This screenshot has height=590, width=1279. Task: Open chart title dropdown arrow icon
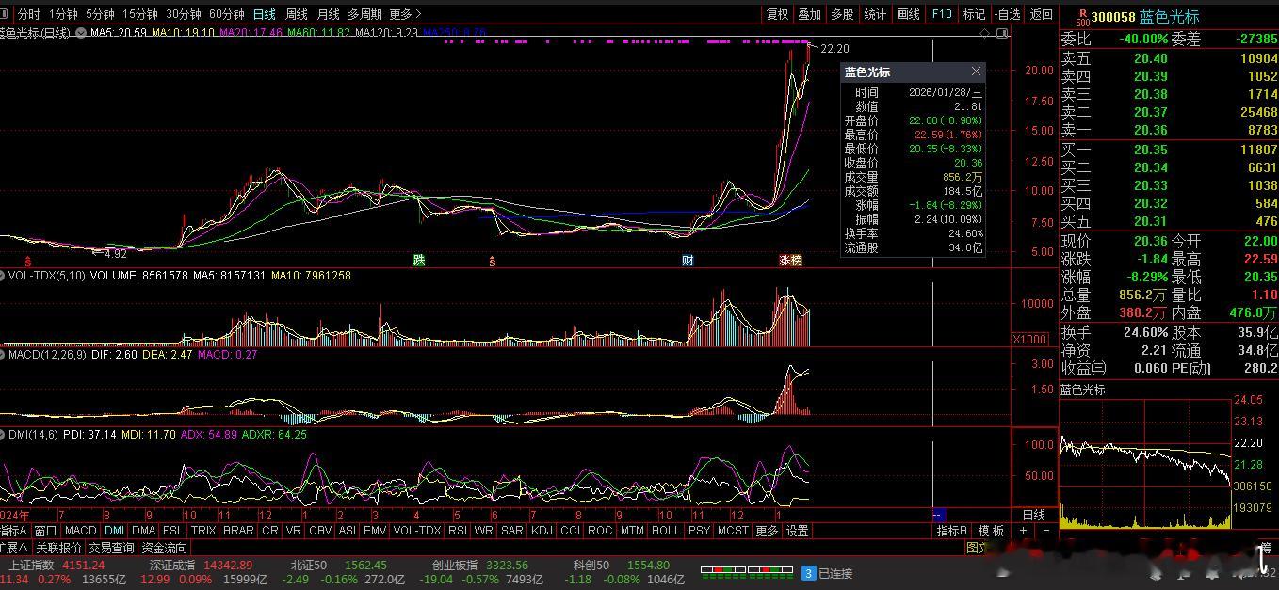81,33
